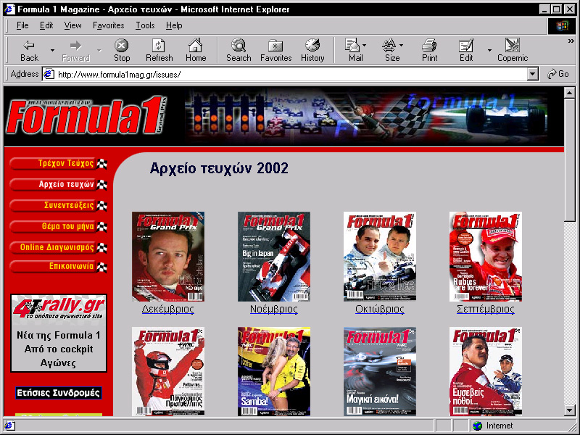Open the Edit menu
The image size is (580, 435).
(46, 25)
